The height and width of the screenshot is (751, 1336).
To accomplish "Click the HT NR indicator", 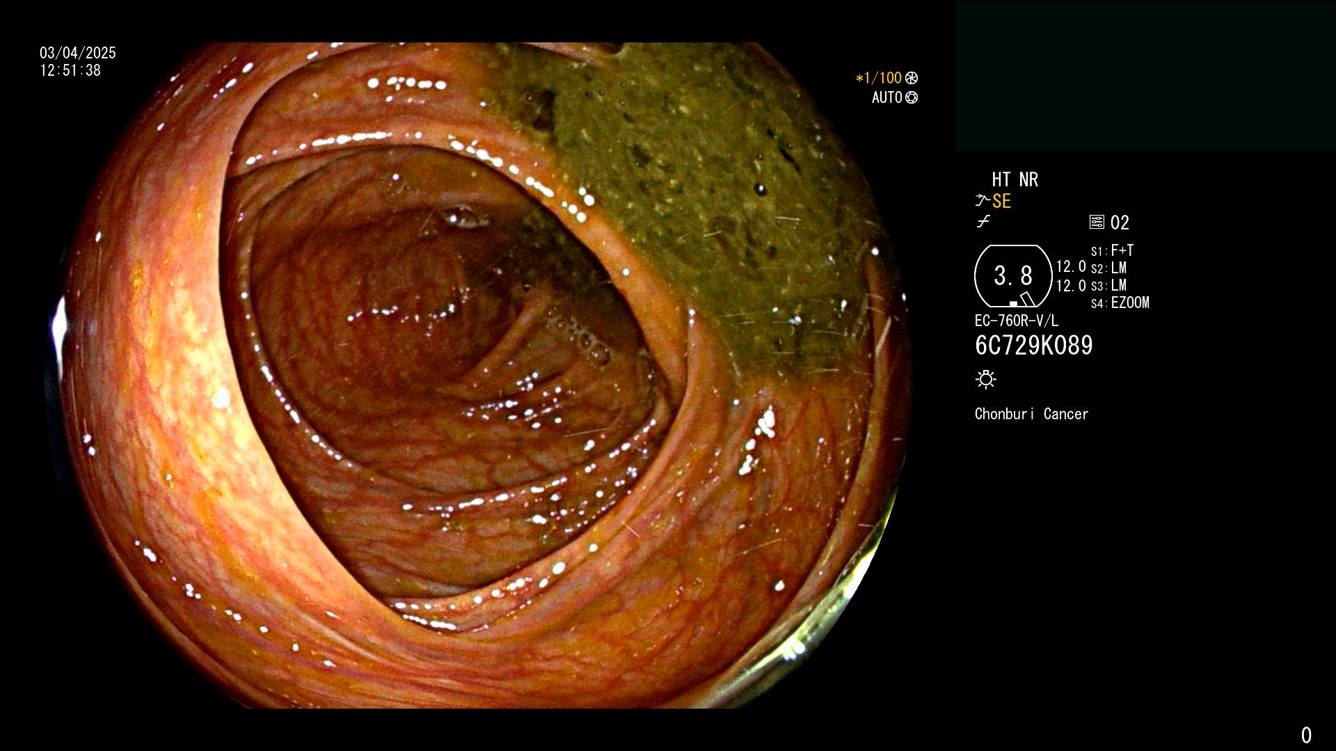I will 1015,179.
